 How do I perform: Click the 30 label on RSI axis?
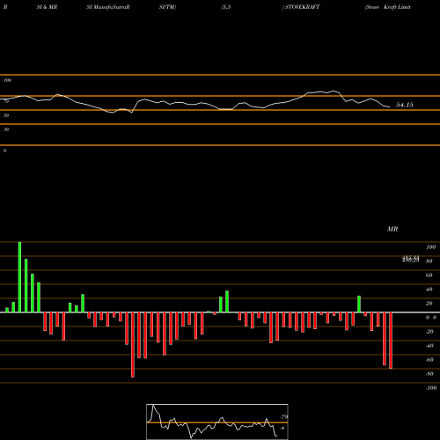point(6,129)
